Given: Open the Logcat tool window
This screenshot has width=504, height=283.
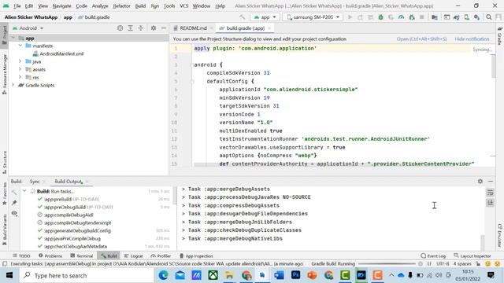Looking at the screenshot, I should pyautogui.click(x=133, y=256).
